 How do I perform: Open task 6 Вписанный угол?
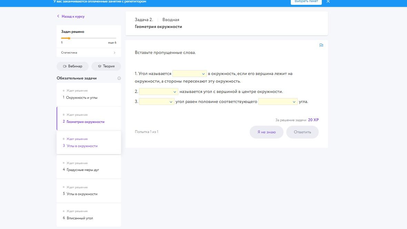coord(89,215)
